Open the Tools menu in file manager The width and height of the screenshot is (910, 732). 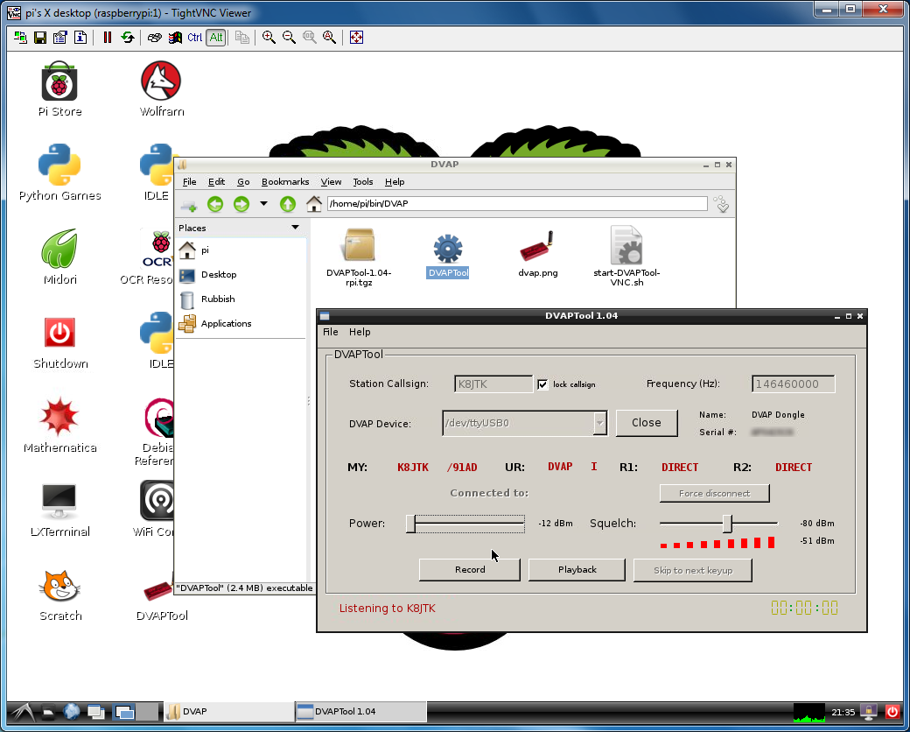pyautogui.click(x=363, y=182)
